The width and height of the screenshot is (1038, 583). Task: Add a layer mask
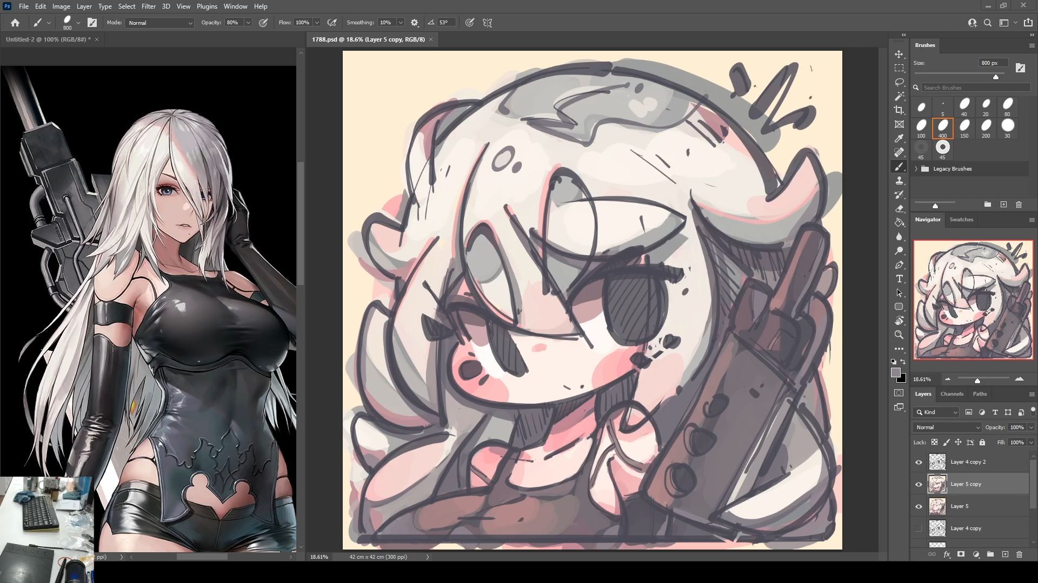click(x=961, y=554)
